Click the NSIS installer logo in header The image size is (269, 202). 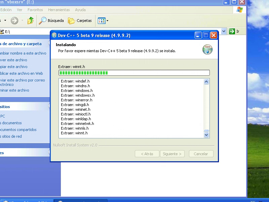point(207,49)
